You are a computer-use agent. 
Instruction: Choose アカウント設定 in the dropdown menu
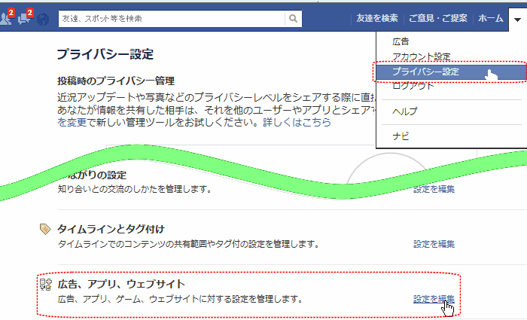(x=421, y=56)
